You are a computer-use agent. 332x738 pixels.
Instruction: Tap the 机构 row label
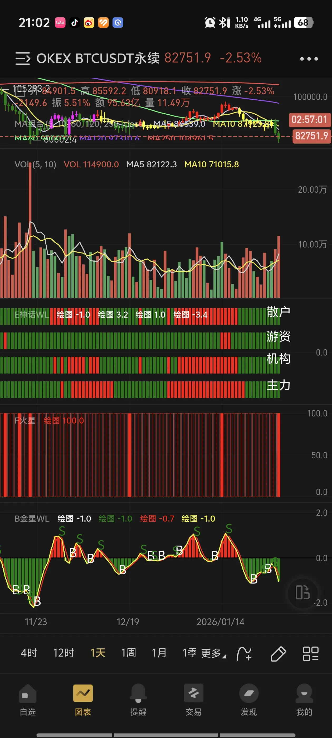tap(279, 358)
